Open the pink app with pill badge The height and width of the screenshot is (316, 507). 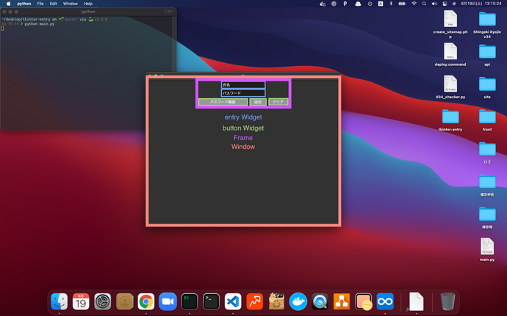point(364,301)
